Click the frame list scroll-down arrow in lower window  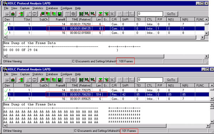[212, 99]
